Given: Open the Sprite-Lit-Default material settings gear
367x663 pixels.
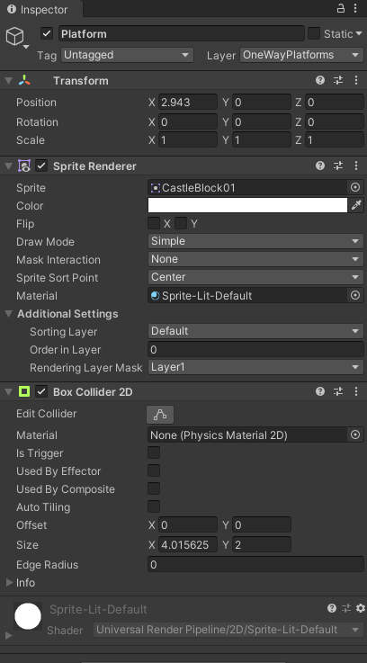Looking at the screenshot, I should tap(360, 608).
